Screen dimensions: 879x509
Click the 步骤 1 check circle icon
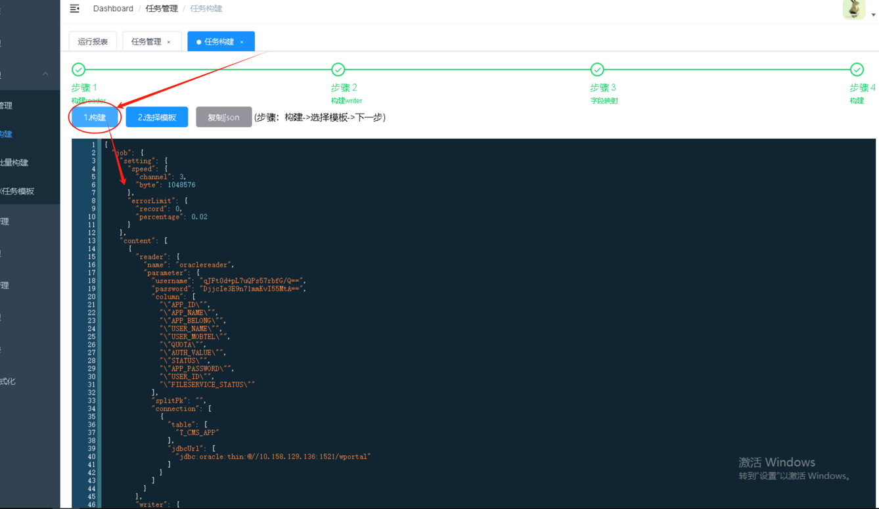78,70
